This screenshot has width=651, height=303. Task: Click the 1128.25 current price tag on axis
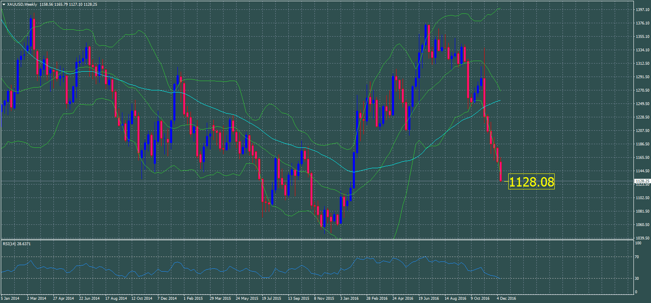(x=642, y=181)
